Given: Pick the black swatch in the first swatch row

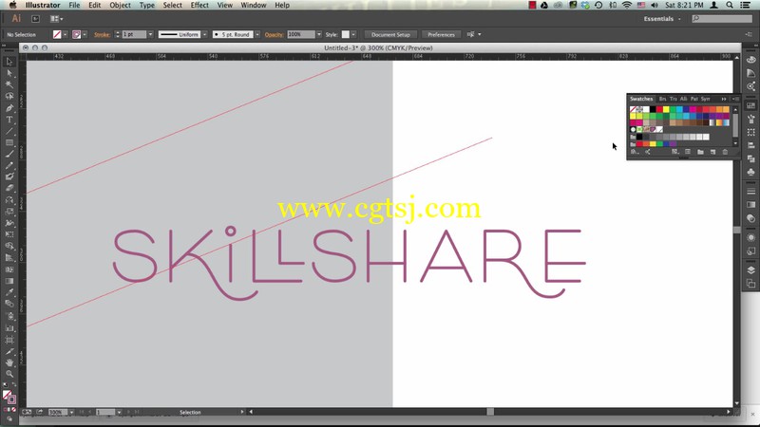Looking at the screenshot, I should coord(653,110).
